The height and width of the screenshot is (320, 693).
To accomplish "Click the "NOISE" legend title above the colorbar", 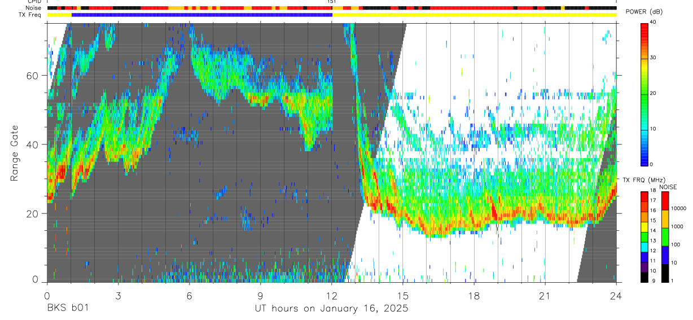I will point(668,187).
